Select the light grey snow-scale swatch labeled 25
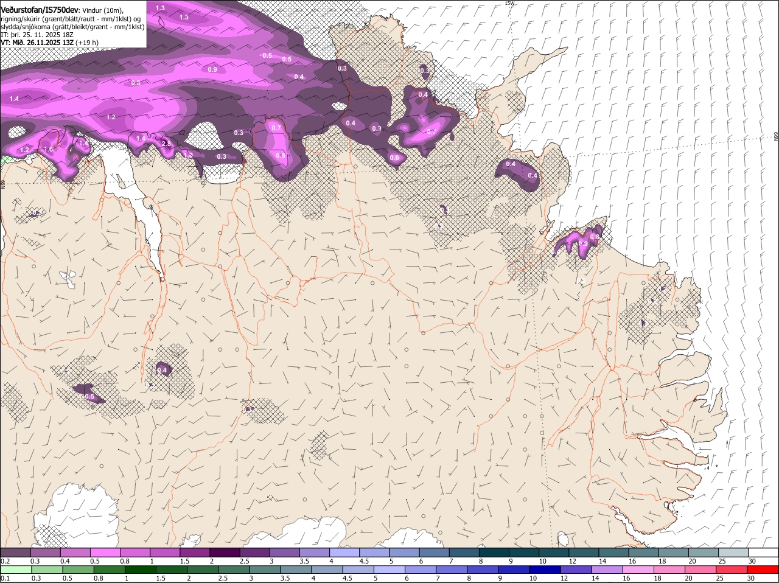The width and height of the screenshot is (779, 583). 732,553
